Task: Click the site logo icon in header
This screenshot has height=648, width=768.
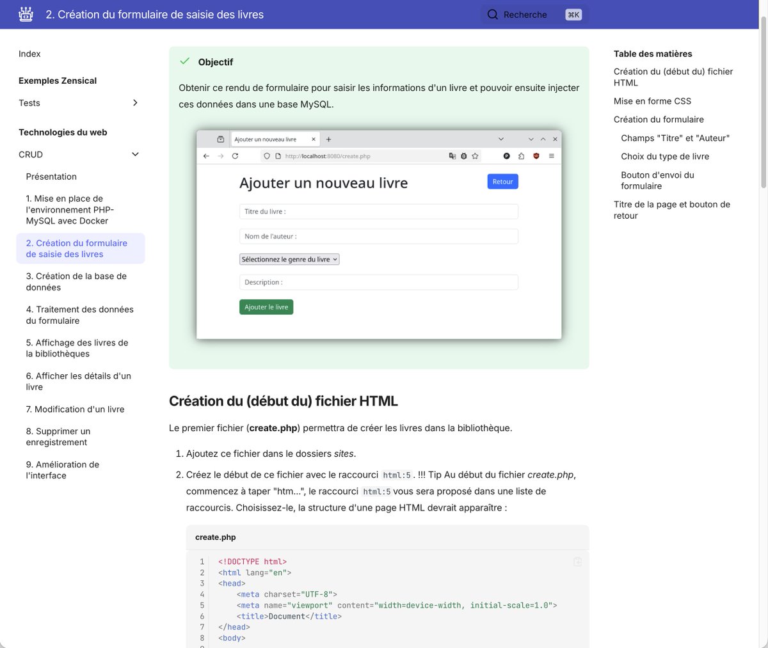Action: tap(26, 14)
